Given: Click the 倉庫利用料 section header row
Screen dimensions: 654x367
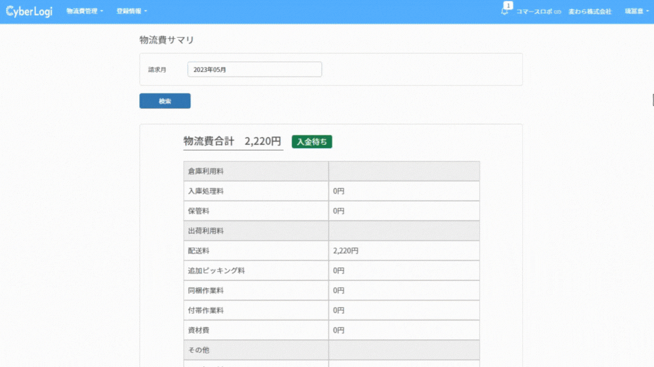Looking at the screenshot, I should (332, 171).
